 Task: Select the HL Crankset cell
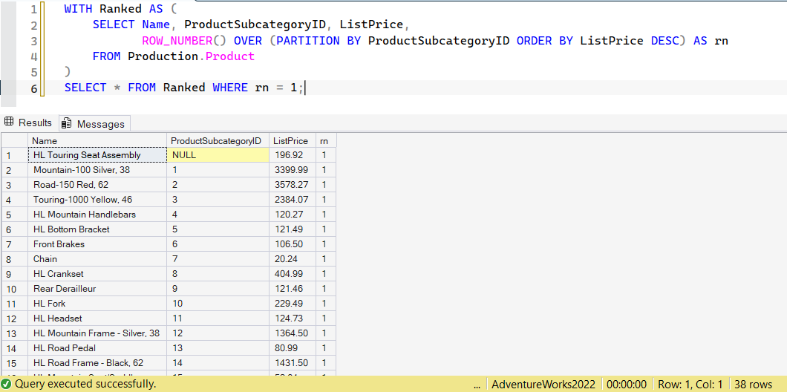click(x=97, y=273)
